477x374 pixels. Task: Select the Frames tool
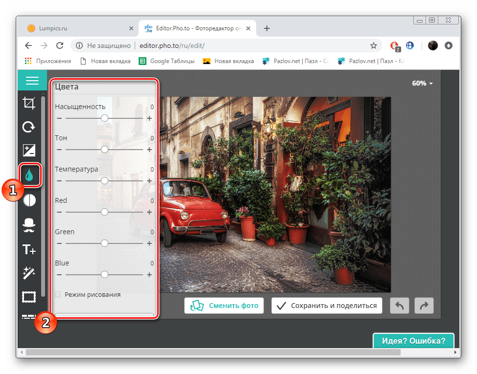29,297
